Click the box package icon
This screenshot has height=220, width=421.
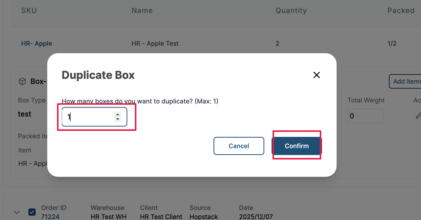22,81
